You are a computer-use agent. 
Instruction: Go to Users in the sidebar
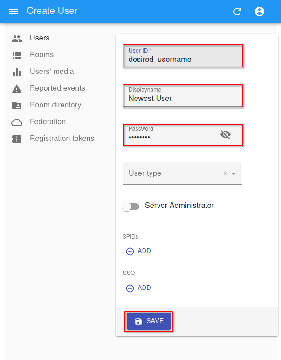40,38
